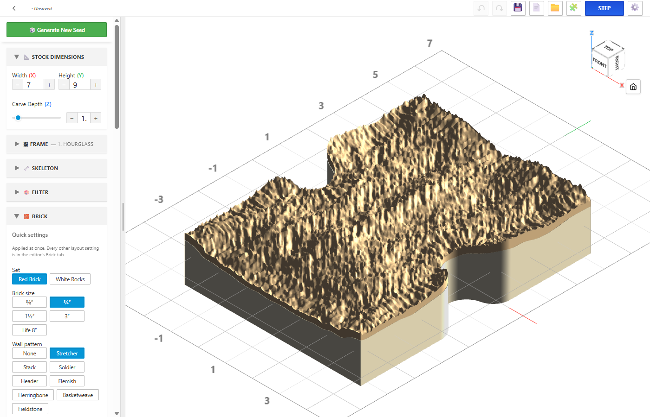Expand the FILTER section
This screenshot has height=417, width=650.
pyautogui.click(x=57, y=192)
